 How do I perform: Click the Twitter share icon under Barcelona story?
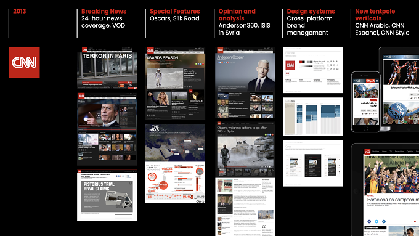(376, 222)
